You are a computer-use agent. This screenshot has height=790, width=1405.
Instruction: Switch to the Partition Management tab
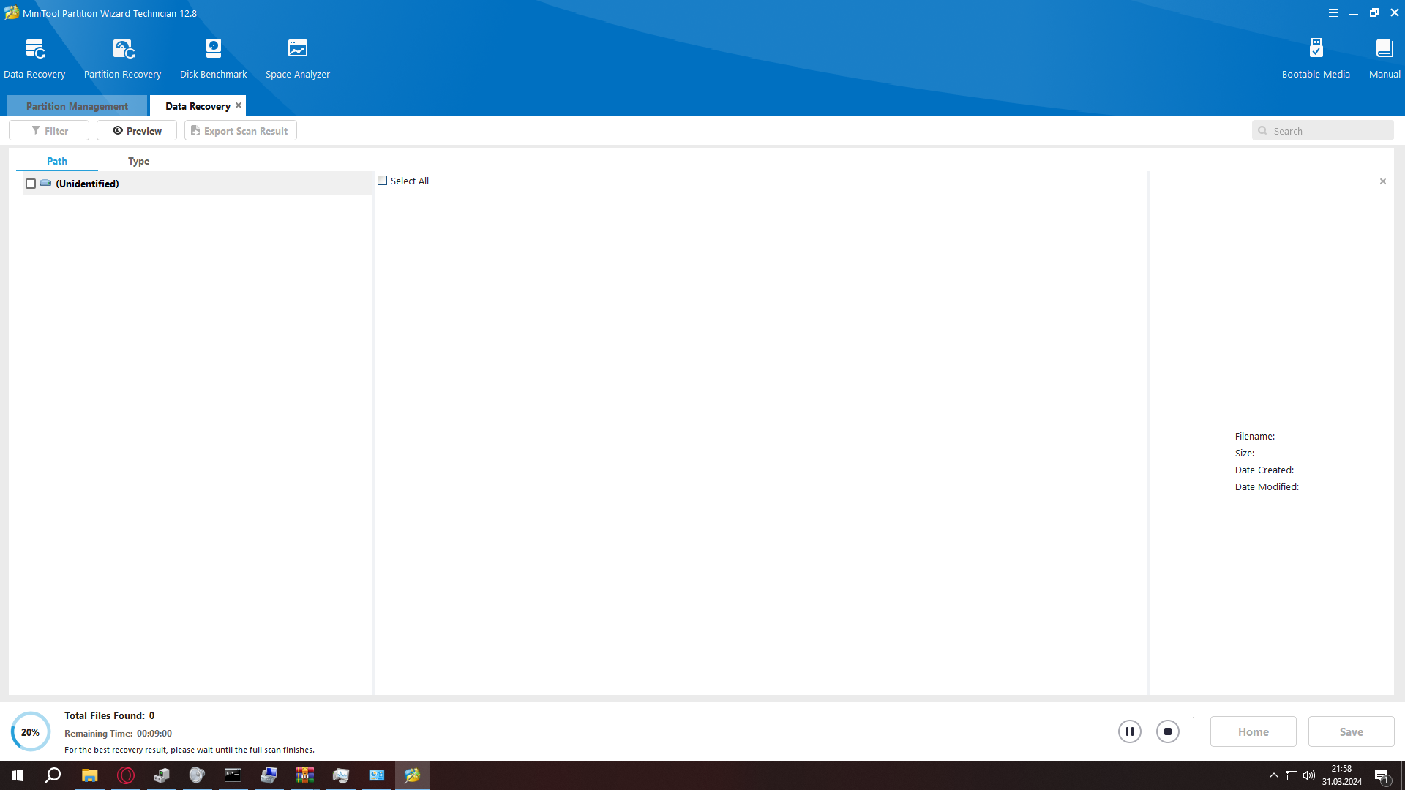click(x=77, y=106)
